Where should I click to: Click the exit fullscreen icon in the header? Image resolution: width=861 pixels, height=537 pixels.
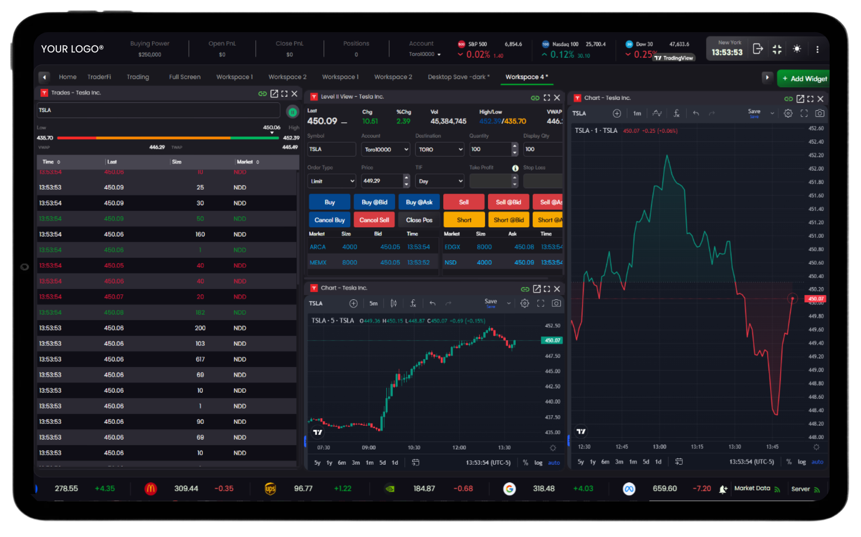tap(777, 49)
